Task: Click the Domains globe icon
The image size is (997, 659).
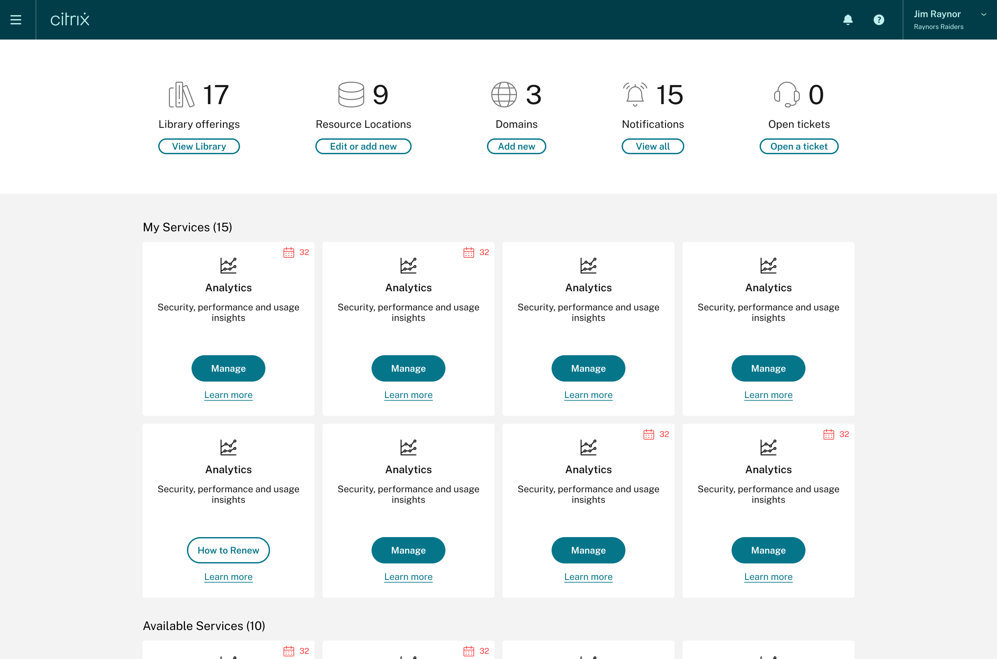Action: point(504,95)
